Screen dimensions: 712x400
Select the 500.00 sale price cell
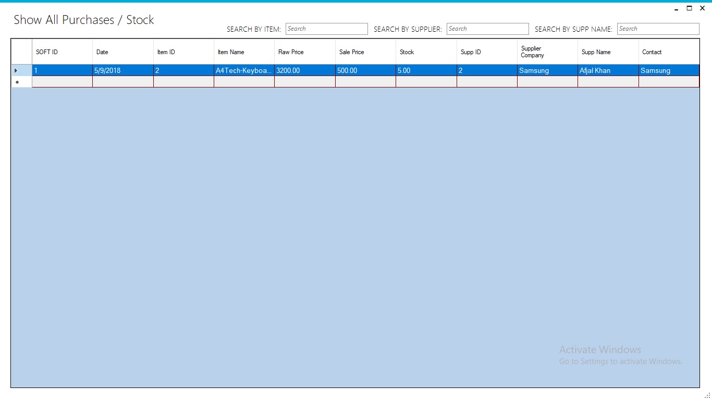pos(366,70)
